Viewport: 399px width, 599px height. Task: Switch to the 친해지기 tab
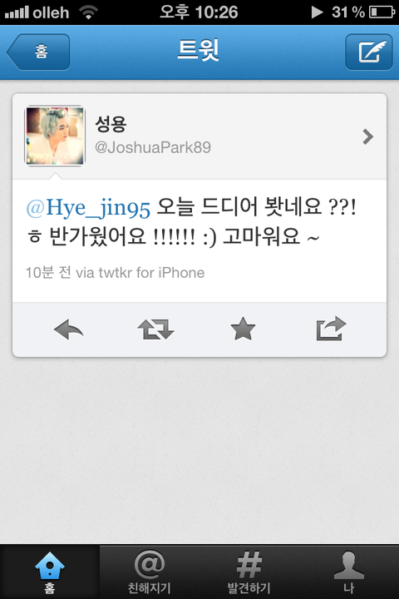pyautogui.click(x=150, y=572)
